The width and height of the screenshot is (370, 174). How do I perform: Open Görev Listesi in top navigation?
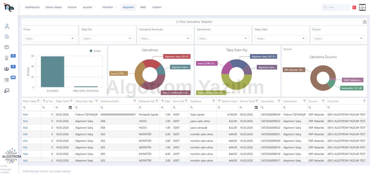[x=54, y=7]
